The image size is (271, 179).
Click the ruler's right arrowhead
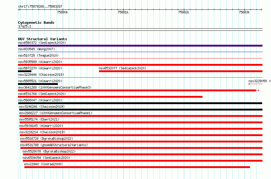click(262, 9)
